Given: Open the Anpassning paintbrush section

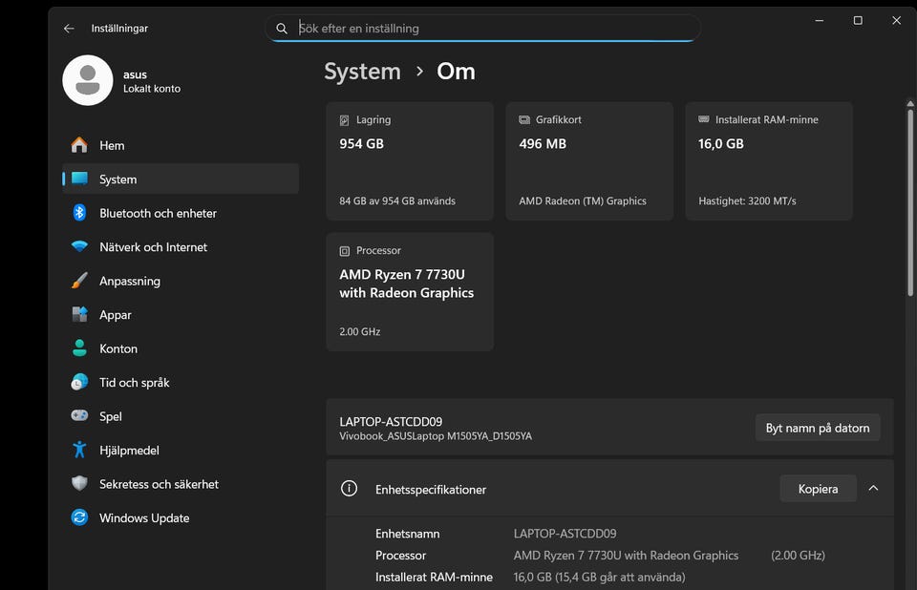Looking at the screenshot, I should click(129, 282).
